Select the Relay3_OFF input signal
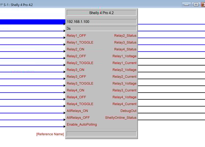The width and height of the screenshot is (205, 147). [x=76, y=77]
